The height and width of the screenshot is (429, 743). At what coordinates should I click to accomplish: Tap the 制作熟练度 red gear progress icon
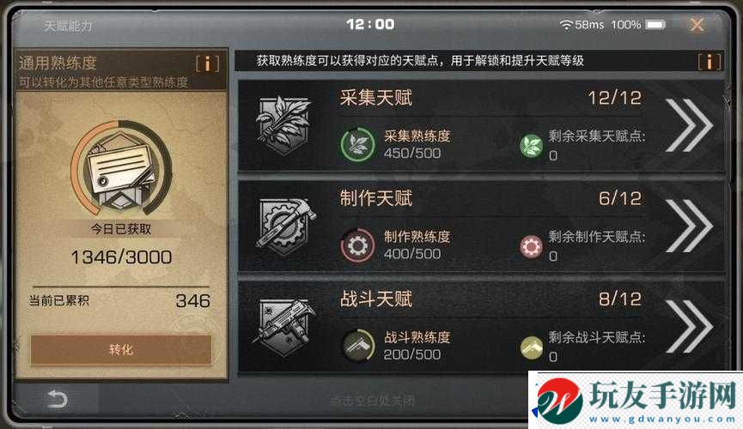[x=358, y=245]
